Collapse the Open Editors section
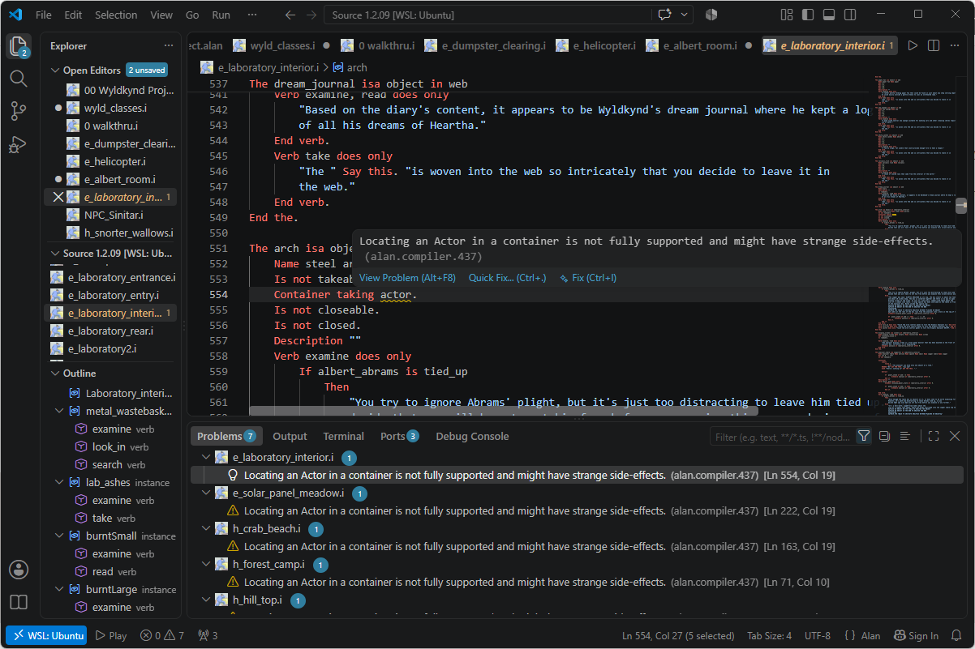 55,70
